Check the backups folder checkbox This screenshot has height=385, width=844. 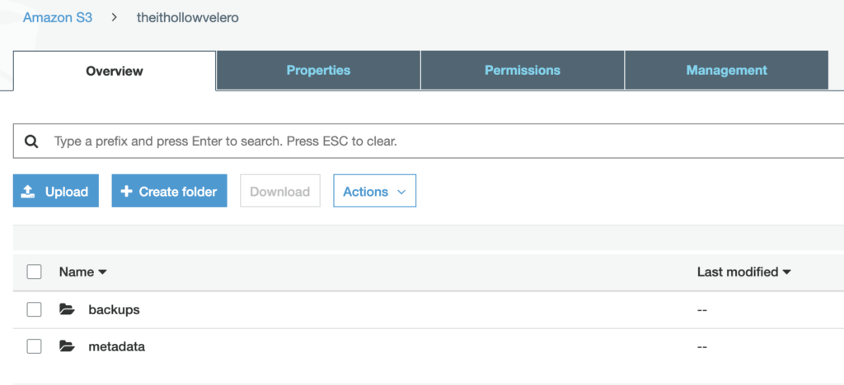click(34, 310)
